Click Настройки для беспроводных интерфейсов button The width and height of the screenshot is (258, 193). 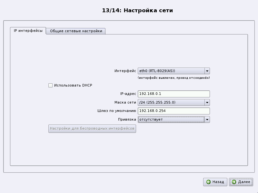click(x=92, y=128)
